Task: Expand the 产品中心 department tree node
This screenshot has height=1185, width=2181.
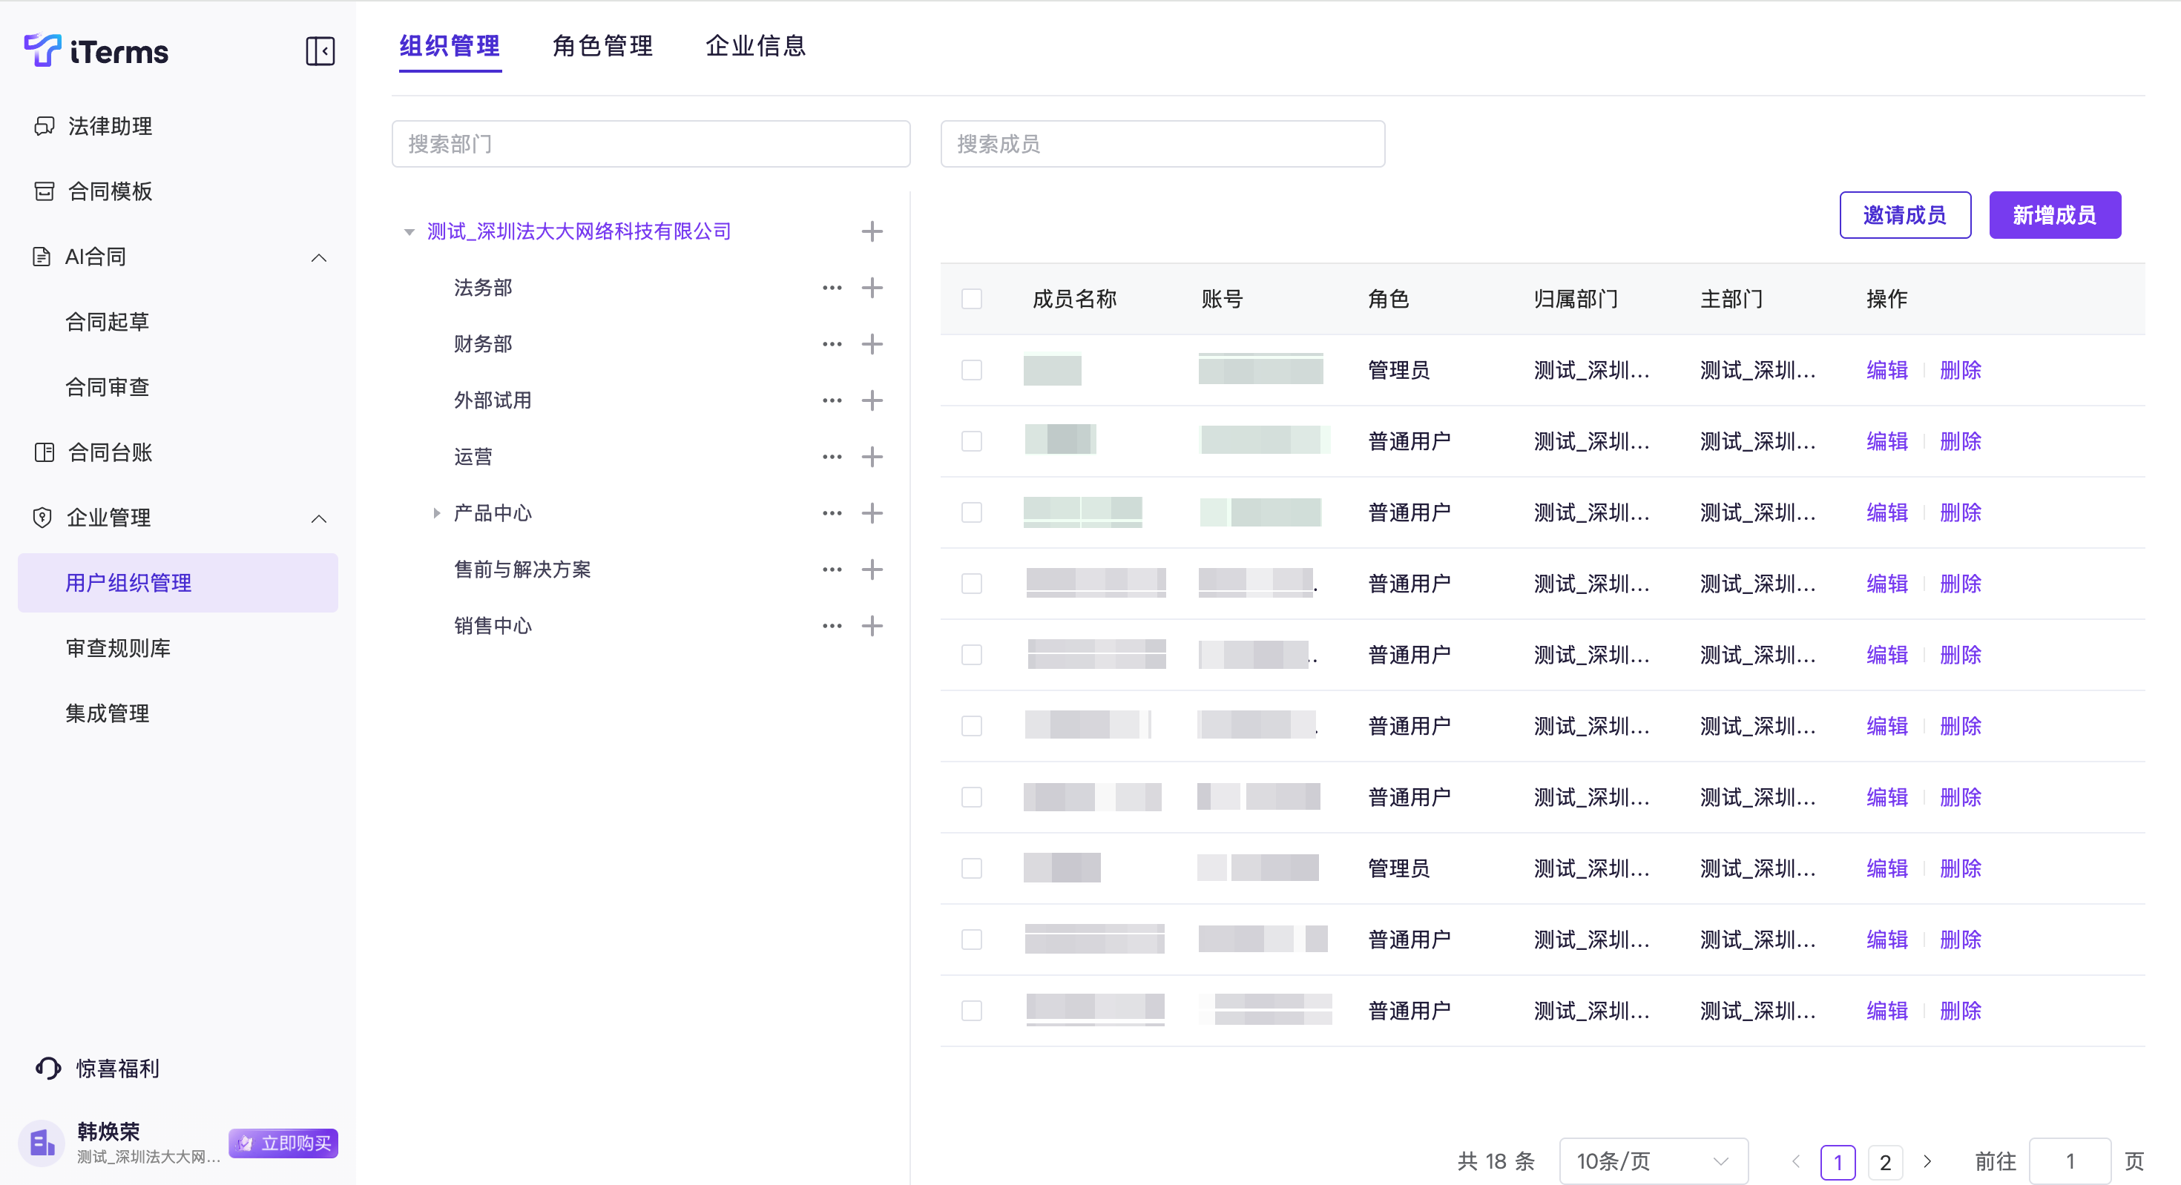Action: tap(436, 513)
